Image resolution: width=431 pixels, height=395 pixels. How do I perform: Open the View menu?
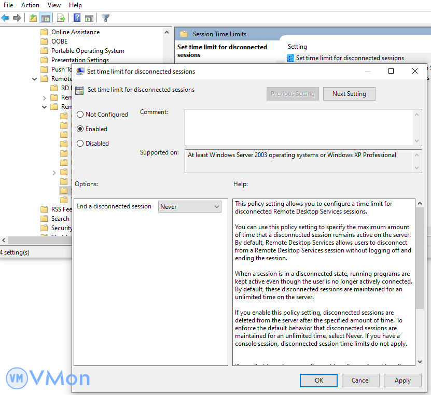(x=54, y=5)
